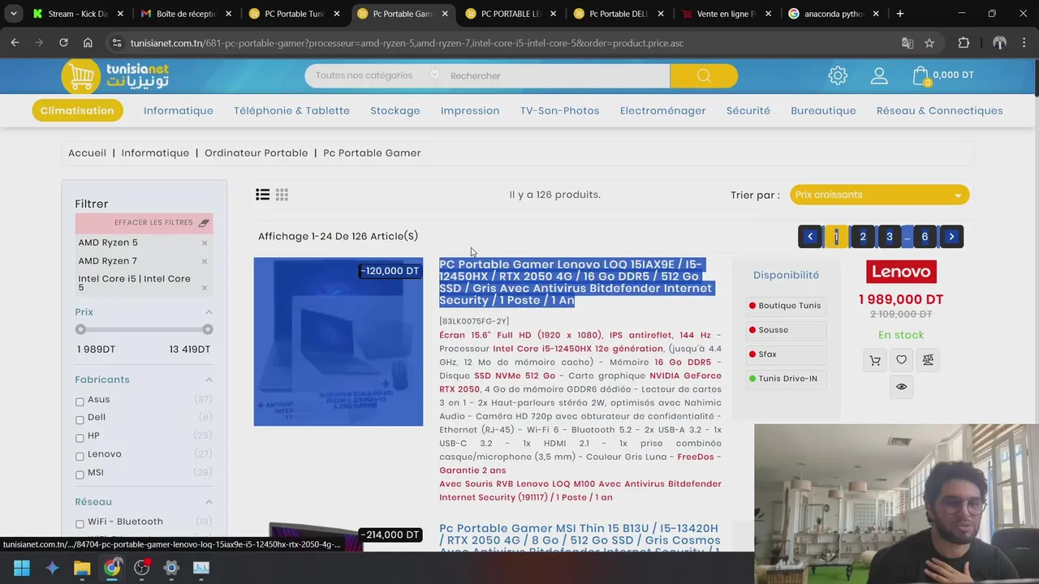Go to page 6 of results
This screenshot has height=584, width=1039.
click(925, 237)
